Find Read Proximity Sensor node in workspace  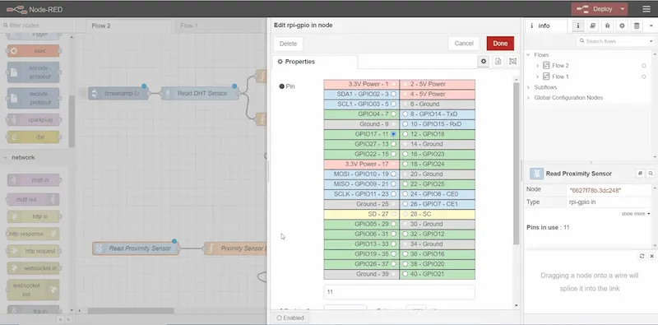[651, 174]
